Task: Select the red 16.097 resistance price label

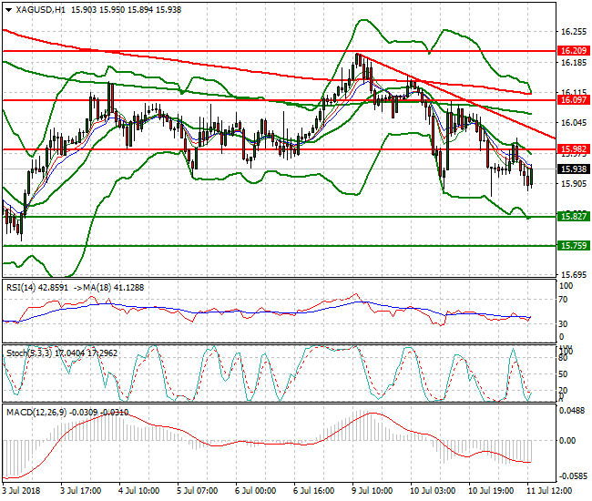Action: pyautogui.click(x=573, y=100)
